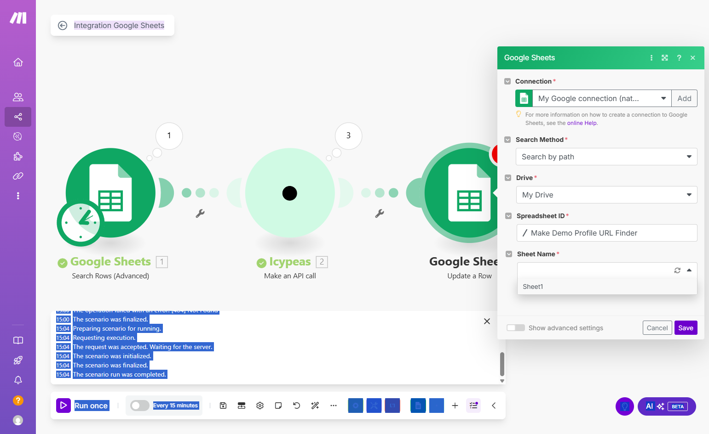Click the wrench under the Icypeas output link

coord(380,213)
